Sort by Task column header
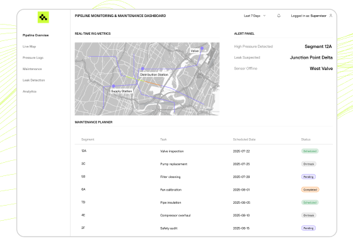353x246 pixels. (163, 139)
